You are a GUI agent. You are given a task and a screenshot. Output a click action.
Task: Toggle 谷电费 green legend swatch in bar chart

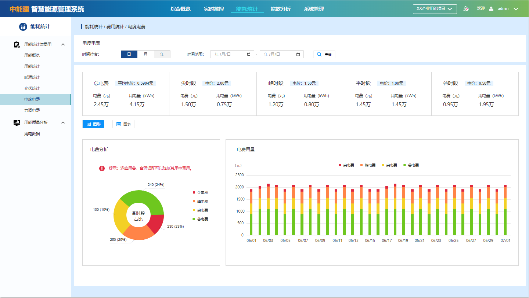click(405, 165)
